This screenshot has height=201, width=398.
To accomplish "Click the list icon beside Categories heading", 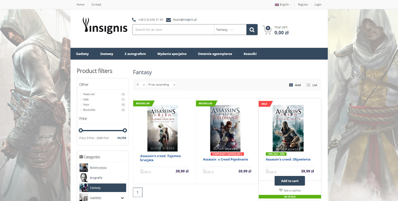I will point(81,157).
